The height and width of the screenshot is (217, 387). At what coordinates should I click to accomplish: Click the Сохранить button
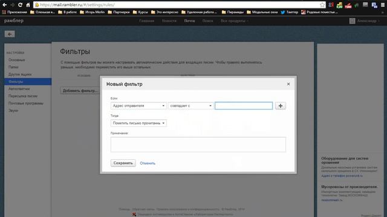123,163
